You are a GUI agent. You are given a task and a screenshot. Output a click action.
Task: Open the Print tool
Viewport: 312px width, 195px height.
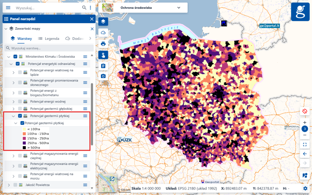point(103,43)
